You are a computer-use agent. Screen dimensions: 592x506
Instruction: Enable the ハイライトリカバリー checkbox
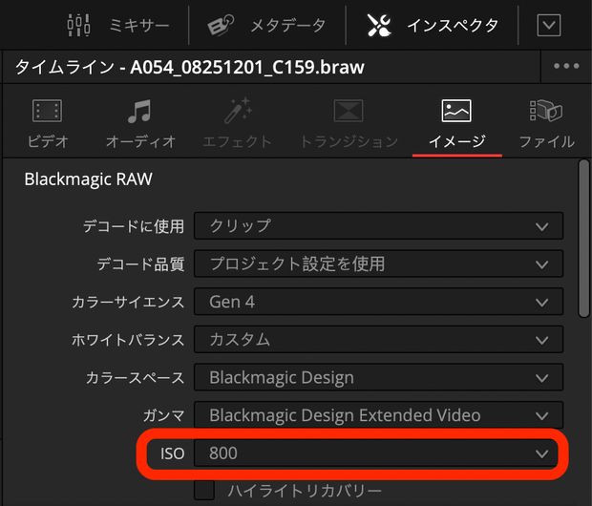coord(204,490)
